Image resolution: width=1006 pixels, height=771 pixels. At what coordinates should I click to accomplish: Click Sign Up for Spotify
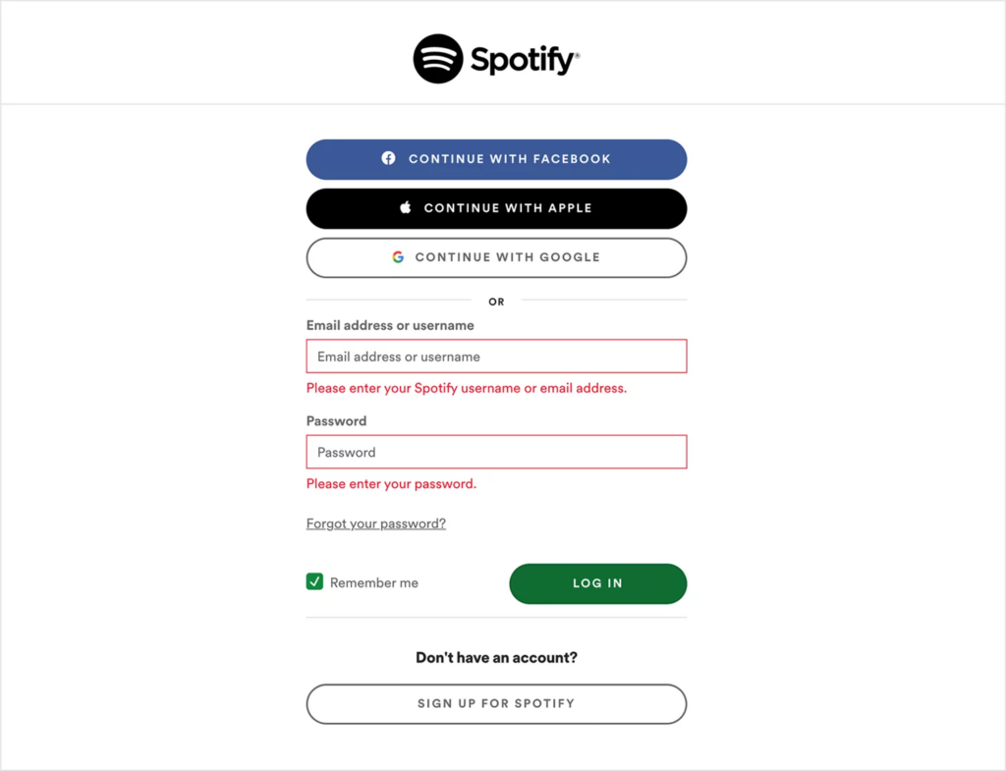496,703
